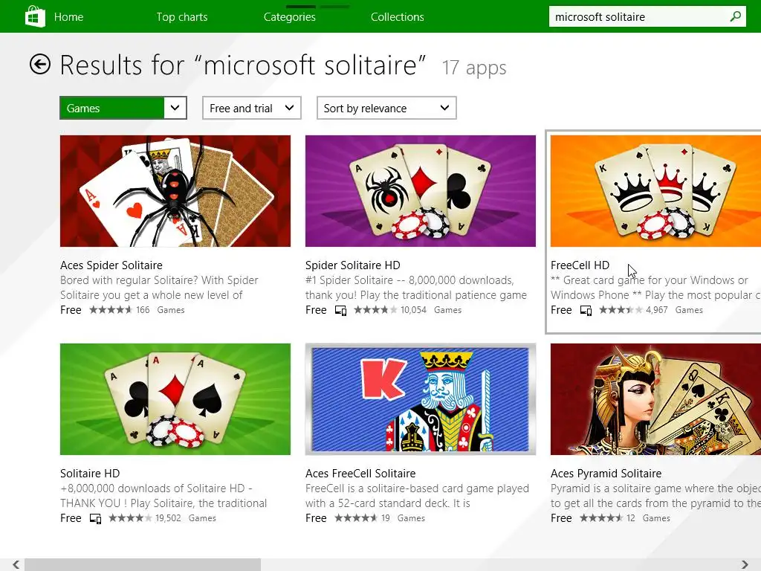This screenshot has width=761, height=571.
Task: Click Spider Solitaire HD description text
Action: tap(416, 288)
